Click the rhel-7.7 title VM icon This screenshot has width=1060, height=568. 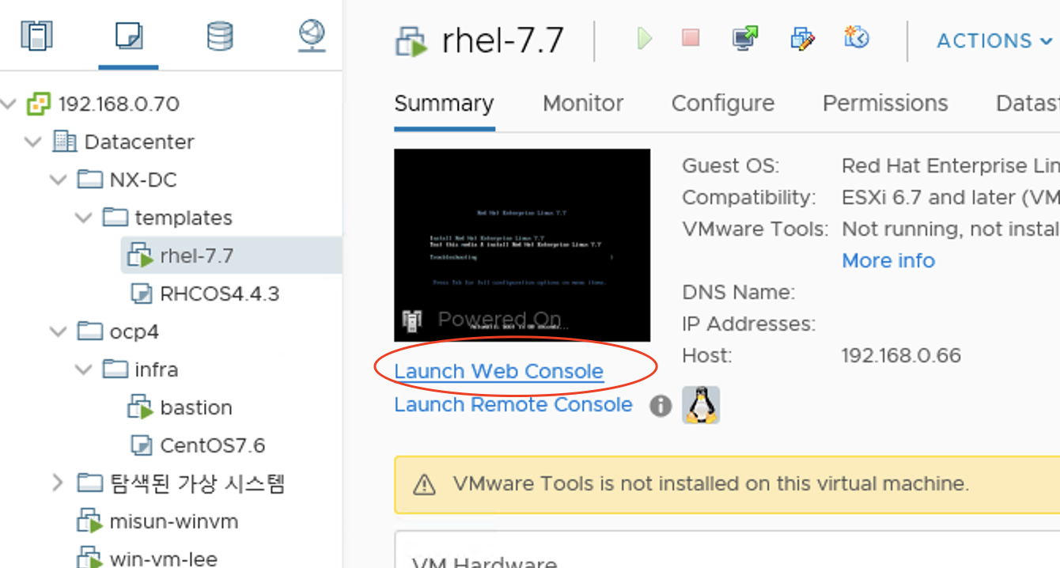point(411,41)
